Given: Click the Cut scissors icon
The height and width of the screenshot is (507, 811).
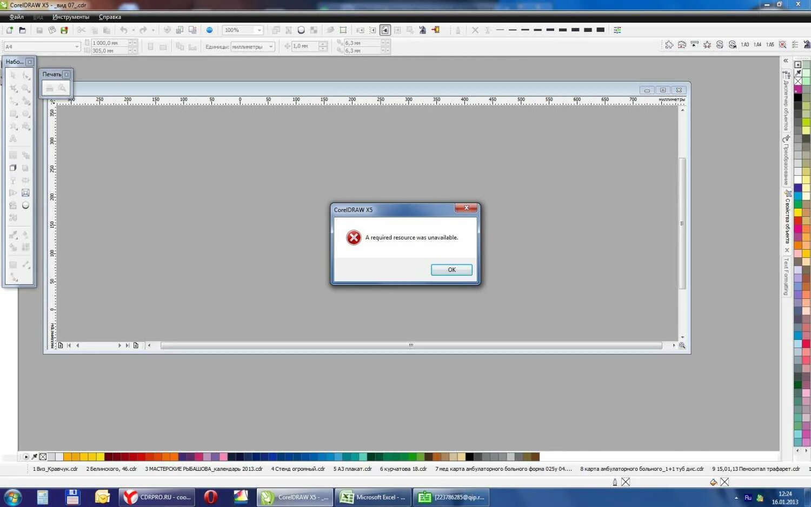Looking at the screenshot, I should 81,30.
